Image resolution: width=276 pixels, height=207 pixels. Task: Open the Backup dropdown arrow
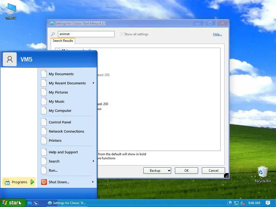(169, 171)
